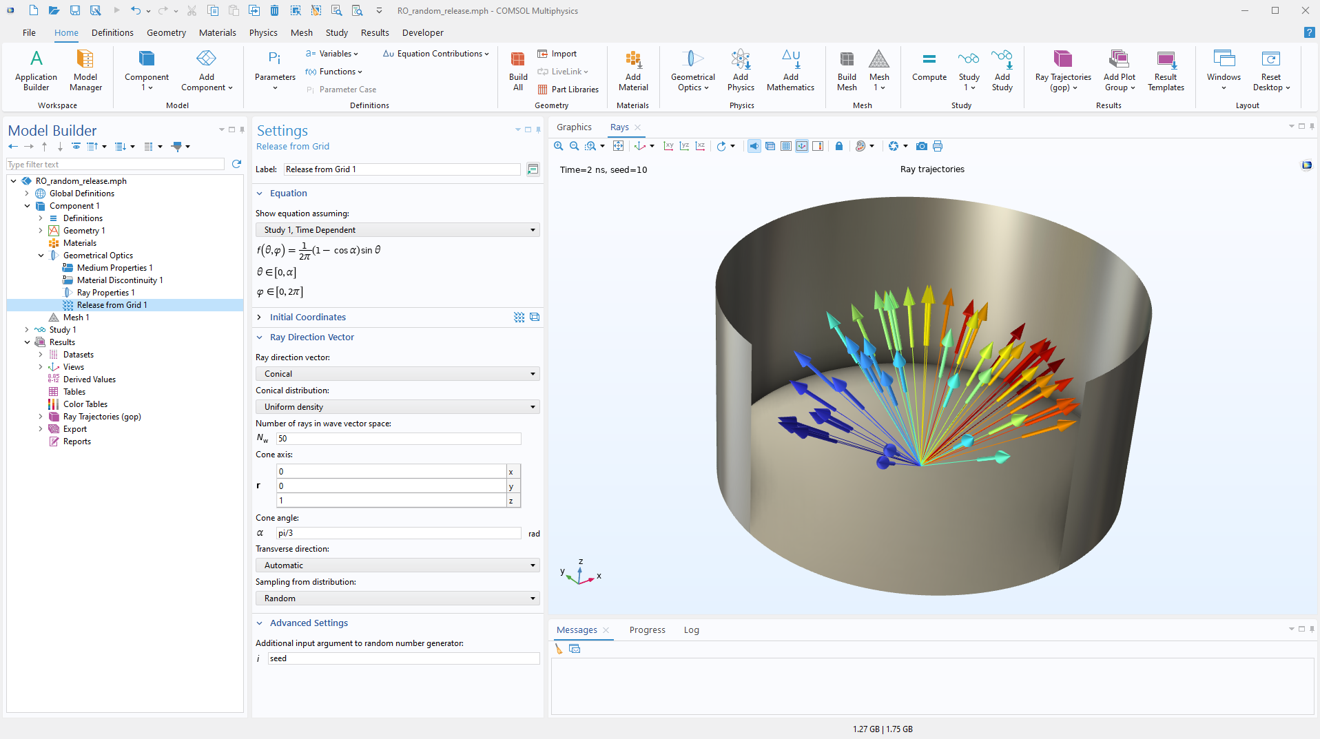Screen dimensions: 1320x739
Task: Open the Physics ribbon tab
Action: pyautogui.click(x=262, y=32)
